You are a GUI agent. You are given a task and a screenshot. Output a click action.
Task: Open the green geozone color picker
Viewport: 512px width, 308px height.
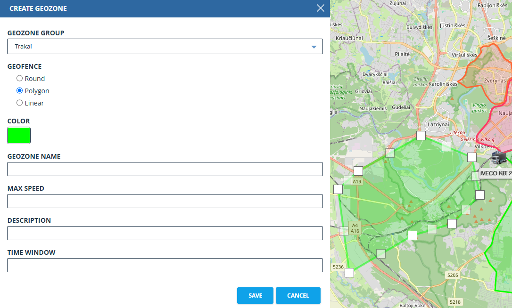(19, 135)
